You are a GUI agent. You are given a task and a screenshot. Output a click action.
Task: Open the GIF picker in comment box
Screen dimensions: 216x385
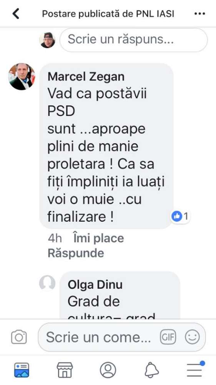pyautogui.click(x=168, y=337)
